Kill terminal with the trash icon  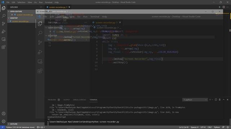(x=220, y=100)
